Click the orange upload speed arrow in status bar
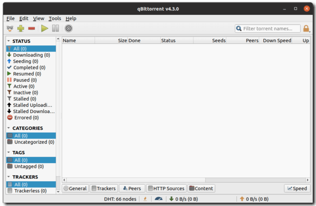 point(242,199)
